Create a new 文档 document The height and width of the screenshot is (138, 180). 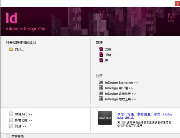pyautogui.click(x=108, y=49)
